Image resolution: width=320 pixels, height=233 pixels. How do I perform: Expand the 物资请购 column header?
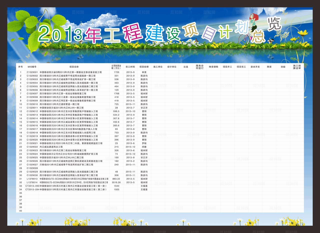[x=213, y=67]
